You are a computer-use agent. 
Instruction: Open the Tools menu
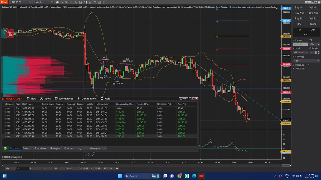(45, 99)
